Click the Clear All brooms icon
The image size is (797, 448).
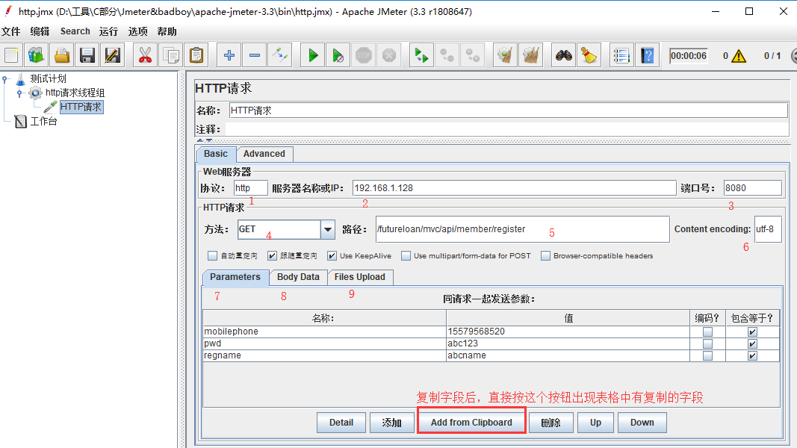pos(530,55)
